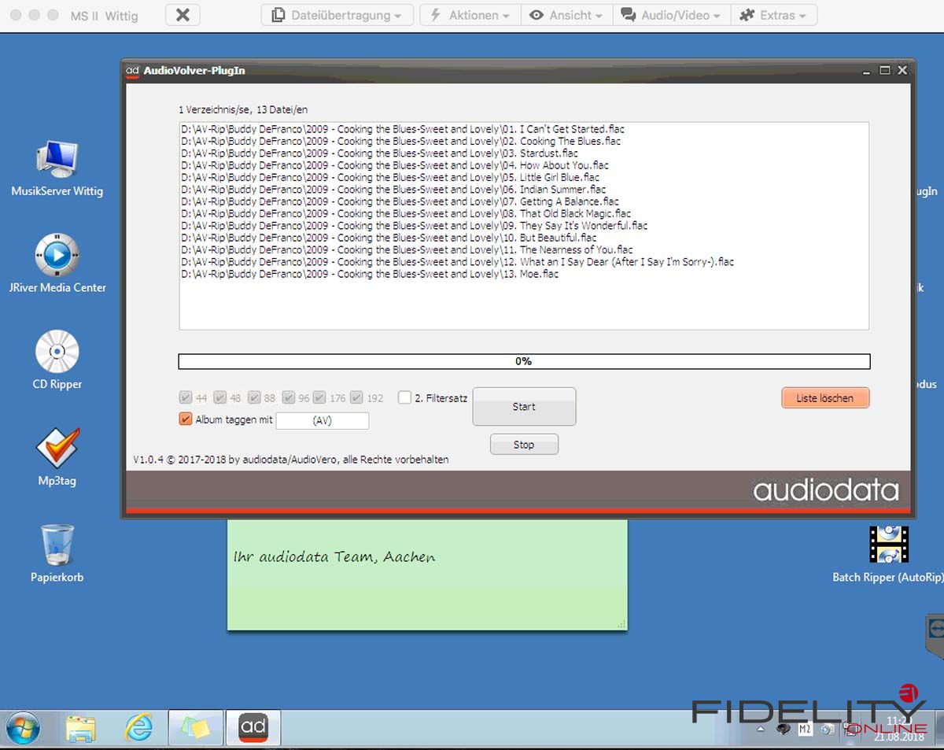The image size is (944, 750).
Task: Toggle the 192 sample rate checkbox
Action: point(357,398)
